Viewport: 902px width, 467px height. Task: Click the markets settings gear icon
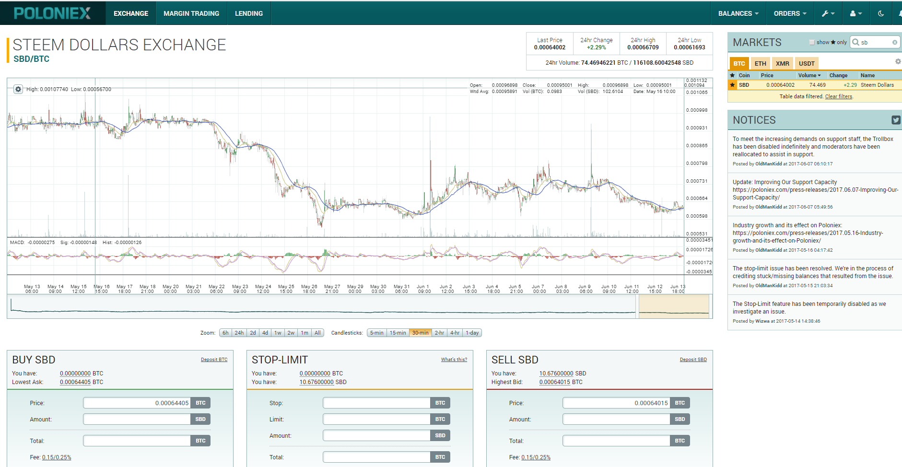(898, 61)
